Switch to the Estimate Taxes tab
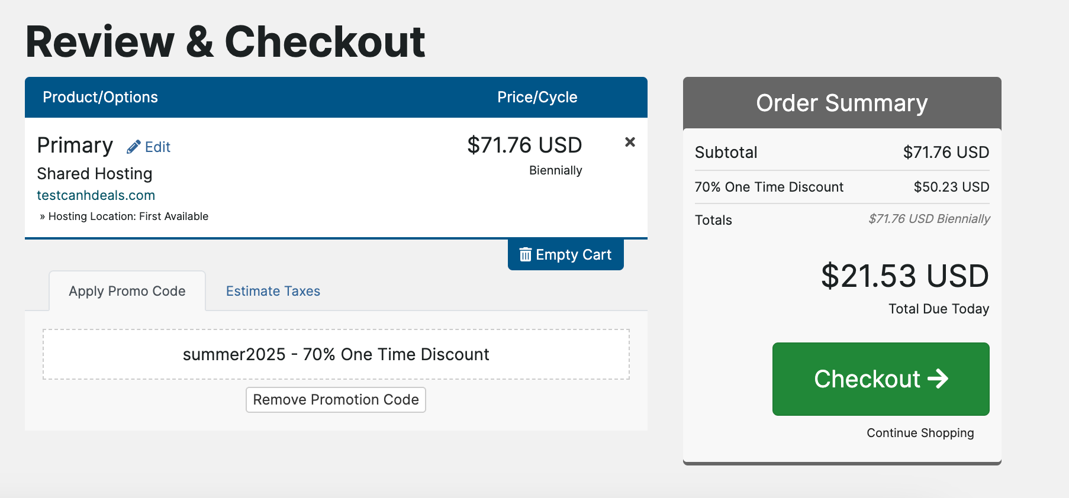Viewport: 1069px width, 498px height. pos(273,291)
